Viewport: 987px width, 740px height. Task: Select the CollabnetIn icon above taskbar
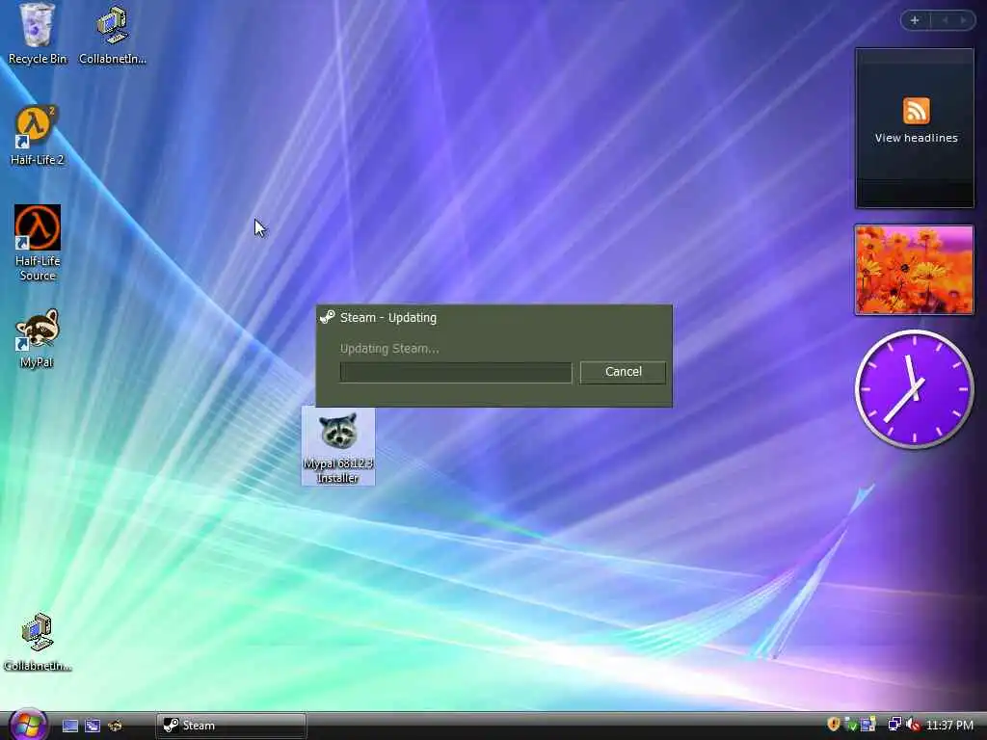click(x=38, y=642)
